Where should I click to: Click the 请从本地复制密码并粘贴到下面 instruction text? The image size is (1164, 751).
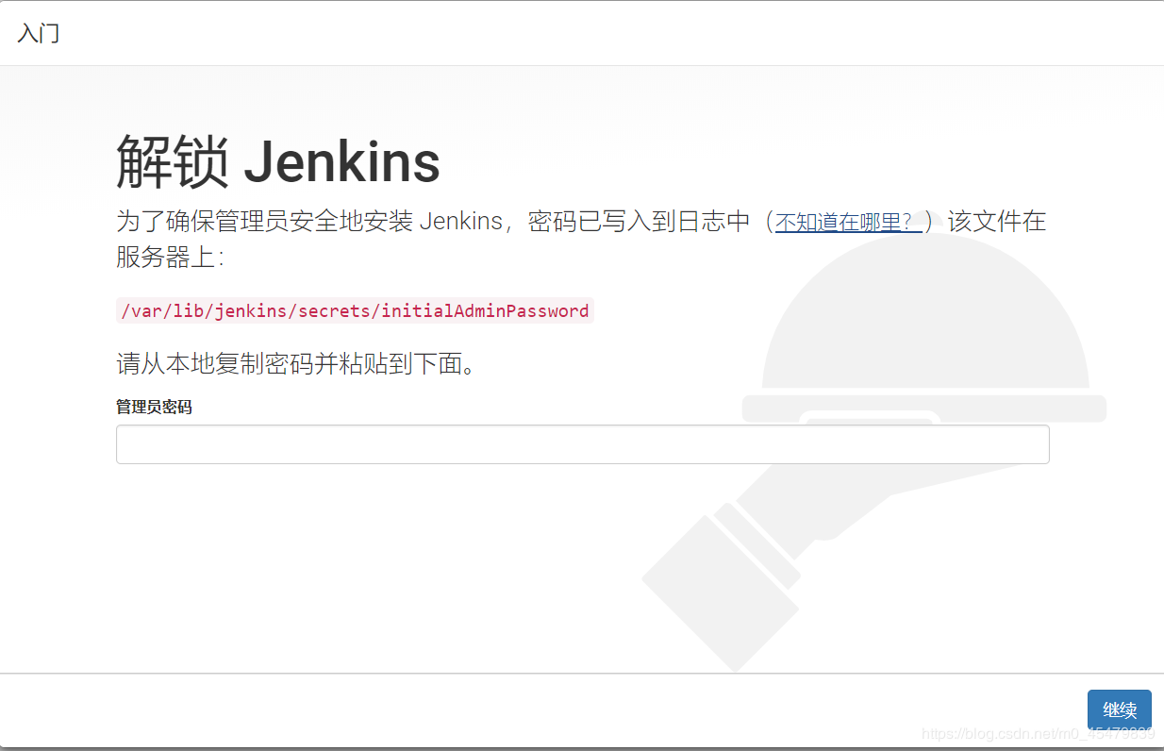(x=297, y=364)
